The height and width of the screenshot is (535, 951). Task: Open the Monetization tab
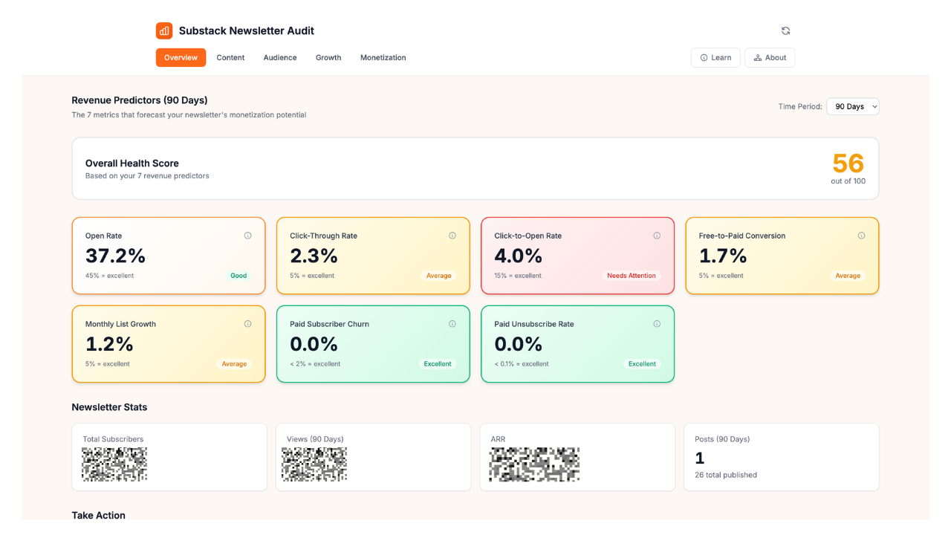click(x=383, y=57)
